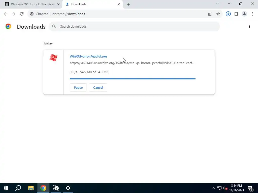Open the profile avatar menu

click(244, 14)
